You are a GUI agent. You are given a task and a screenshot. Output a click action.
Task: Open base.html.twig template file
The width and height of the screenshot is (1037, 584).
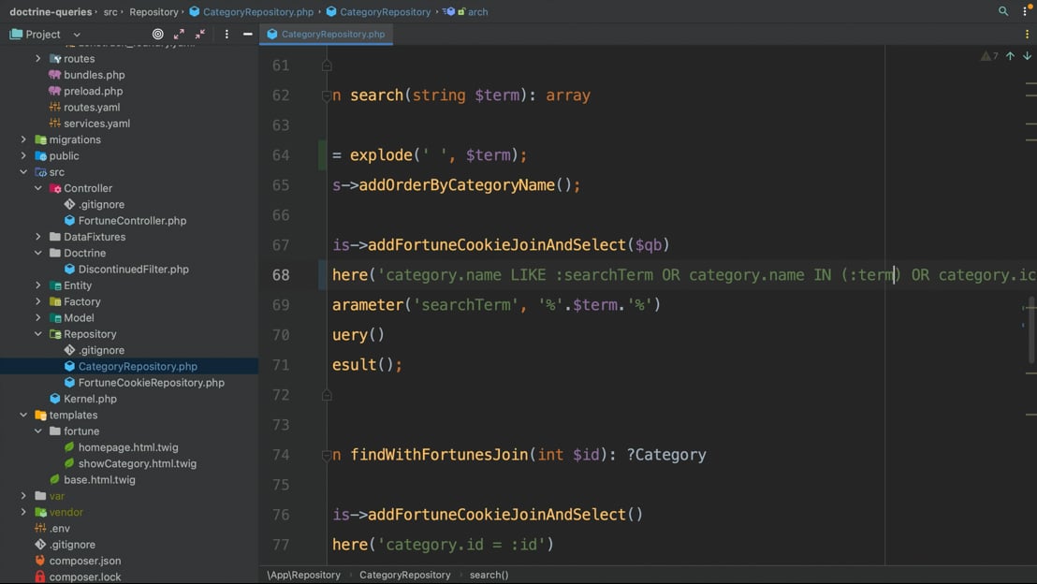(99, 479)
